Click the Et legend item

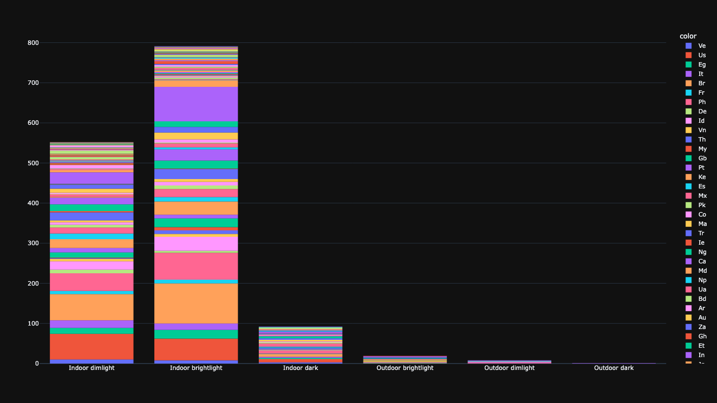[x=696, y=346]
